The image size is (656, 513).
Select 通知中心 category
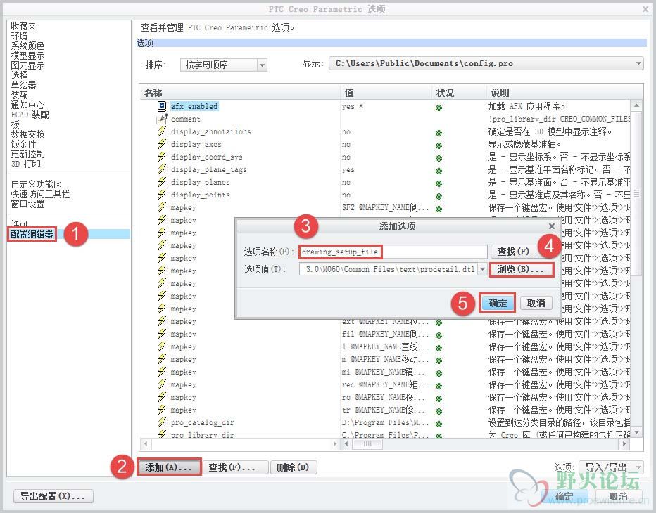[x=27, y=105]
